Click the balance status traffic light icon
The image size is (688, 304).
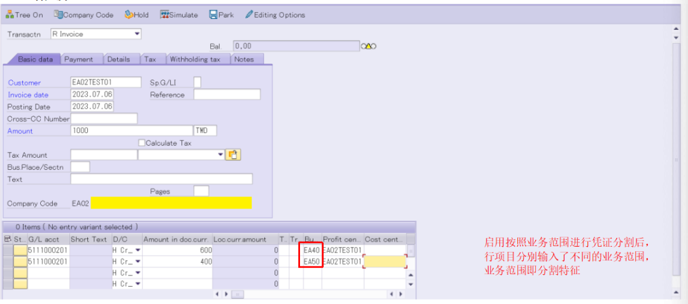point(369,46)
